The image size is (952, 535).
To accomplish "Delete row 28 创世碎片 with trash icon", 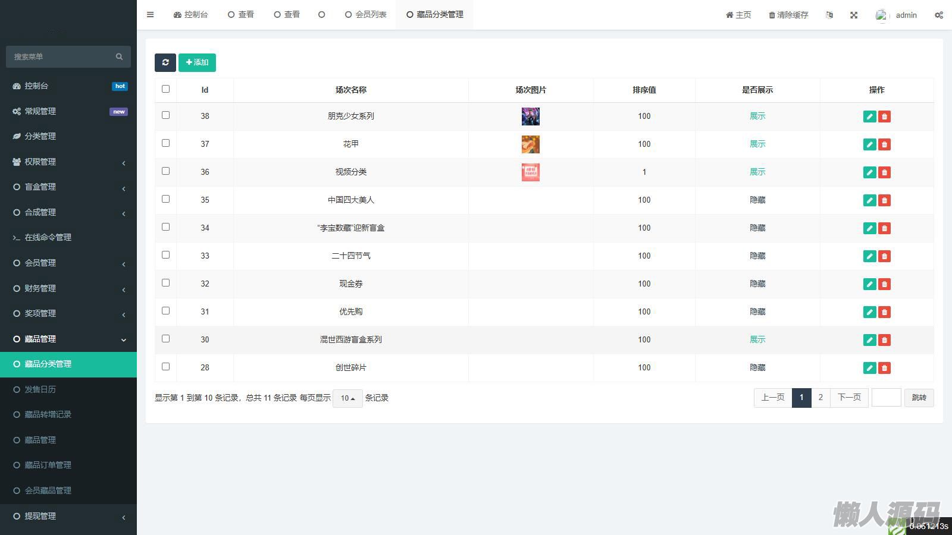I will click(x=884, y=368).
